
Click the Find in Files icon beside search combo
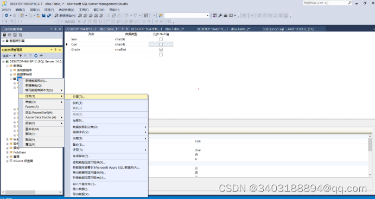(161, 16)
